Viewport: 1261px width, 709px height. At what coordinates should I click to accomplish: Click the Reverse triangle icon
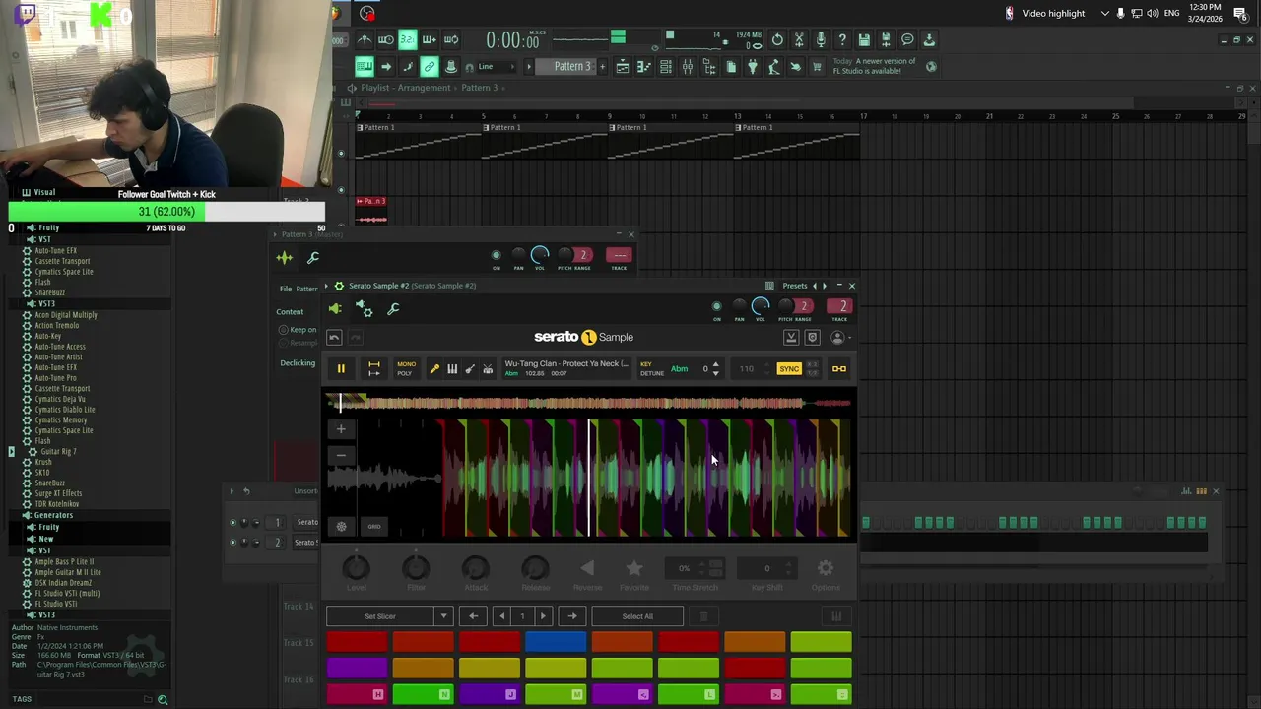tap(587, 568)
